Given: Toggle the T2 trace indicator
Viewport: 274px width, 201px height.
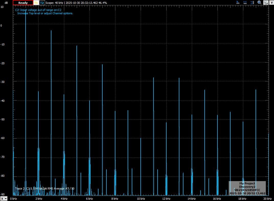Looking at the screenshot, I should 42,3.
